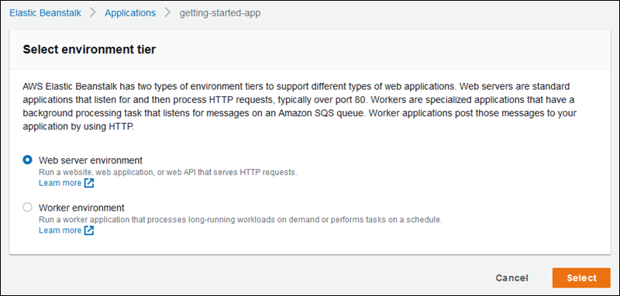Viewport: 620px width, 296px height.
Task: Click the web server description about HTTP requests
Action: pos(167,173)
